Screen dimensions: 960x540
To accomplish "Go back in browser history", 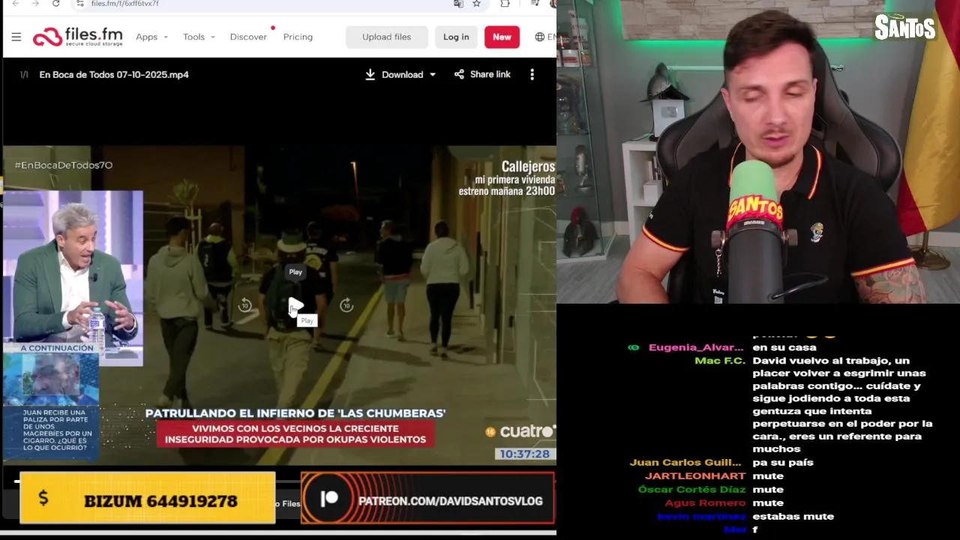I will coord(16,4).
